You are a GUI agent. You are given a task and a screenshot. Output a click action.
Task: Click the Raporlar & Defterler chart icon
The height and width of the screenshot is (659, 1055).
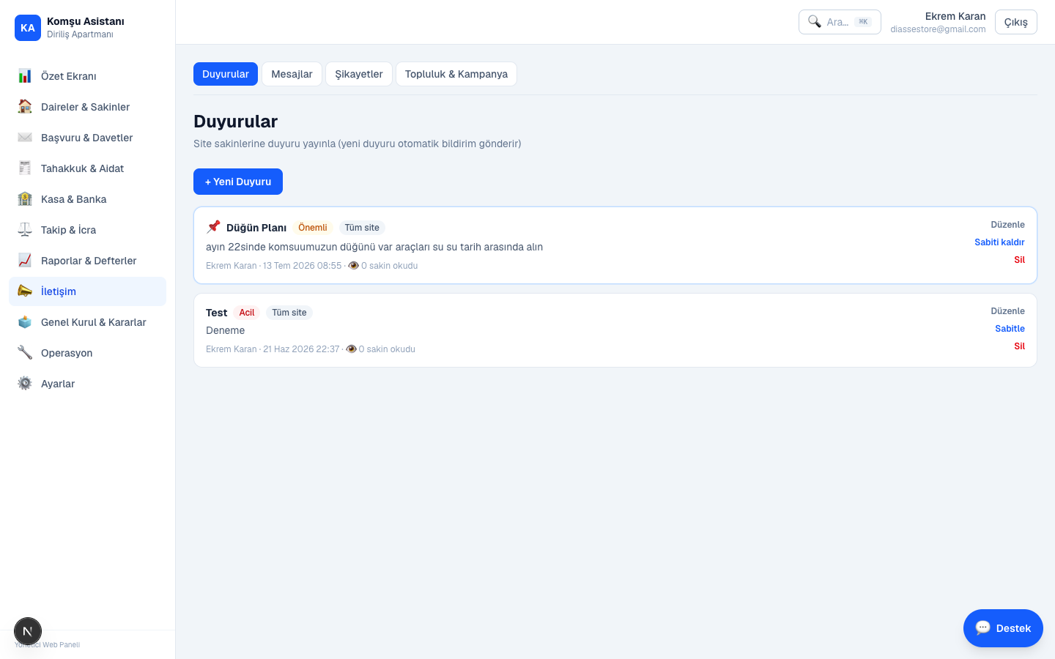(25, 261)
